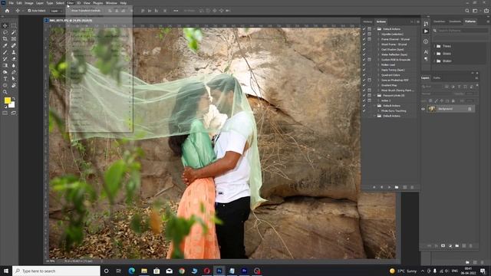Select the Layers panel tab
Screen dimensions: 491x276
coord(425,78)
